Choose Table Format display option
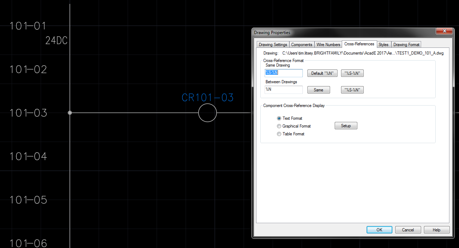 (x=279, y=134)
